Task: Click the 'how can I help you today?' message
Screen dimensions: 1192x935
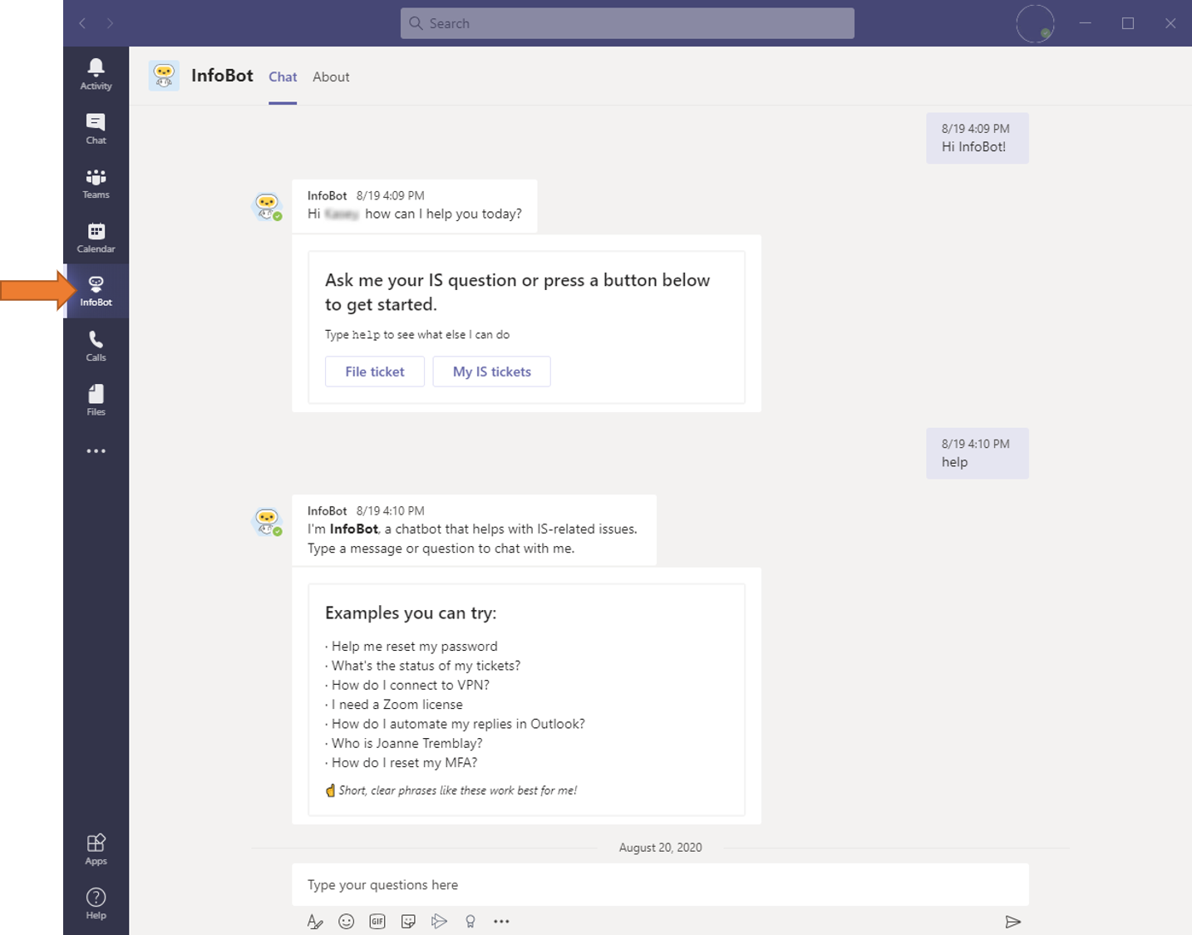Action: pos(415,205)
